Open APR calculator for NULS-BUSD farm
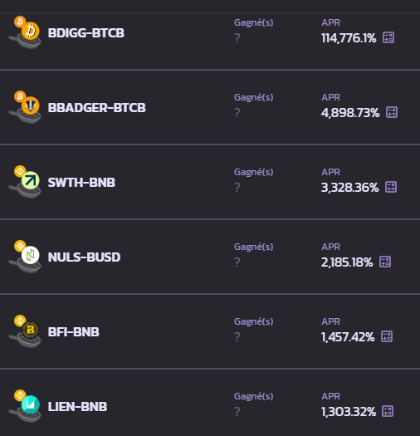The height and width of the screenshot is (436, 420). 385,262
